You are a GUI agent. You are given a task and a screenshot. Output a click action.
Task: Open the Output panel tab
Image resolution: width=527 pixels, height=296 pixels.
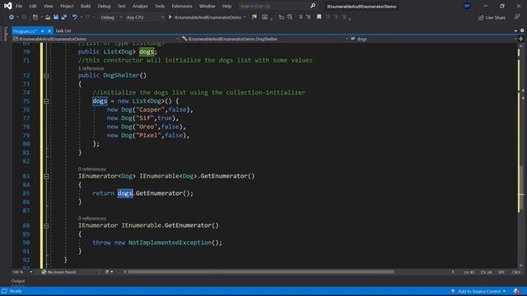(18, 281)
